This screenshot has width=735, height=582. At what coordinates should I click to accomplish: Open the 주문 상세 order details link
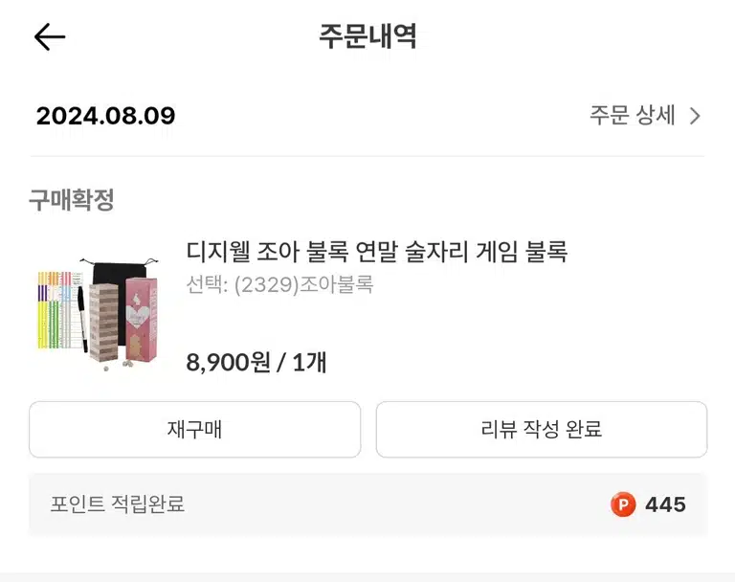[644, 116]
